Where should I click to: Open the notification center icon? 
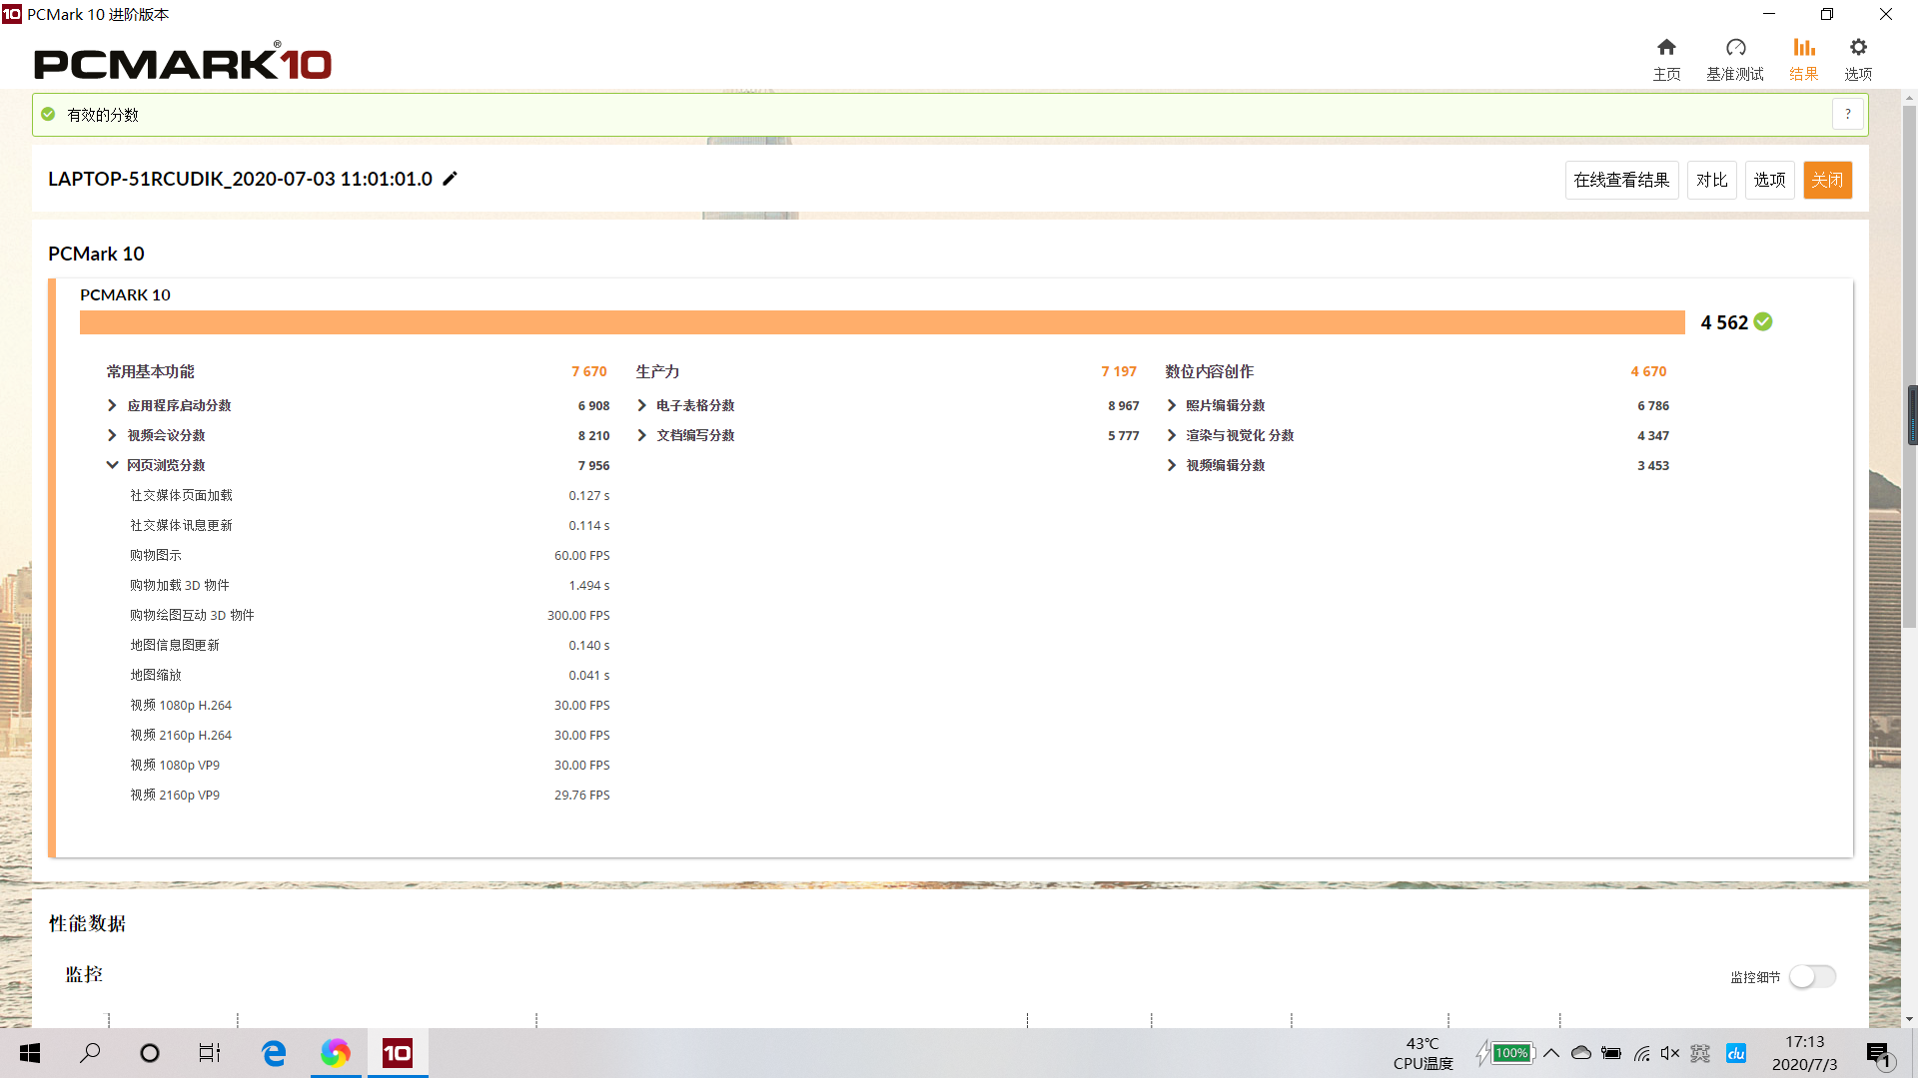pyautogui.click(x=1878, y=1054)
